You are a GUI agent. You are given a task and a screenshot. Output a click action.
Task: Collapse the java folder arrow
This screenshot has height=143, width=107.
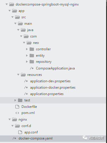(x=18, y=30)
